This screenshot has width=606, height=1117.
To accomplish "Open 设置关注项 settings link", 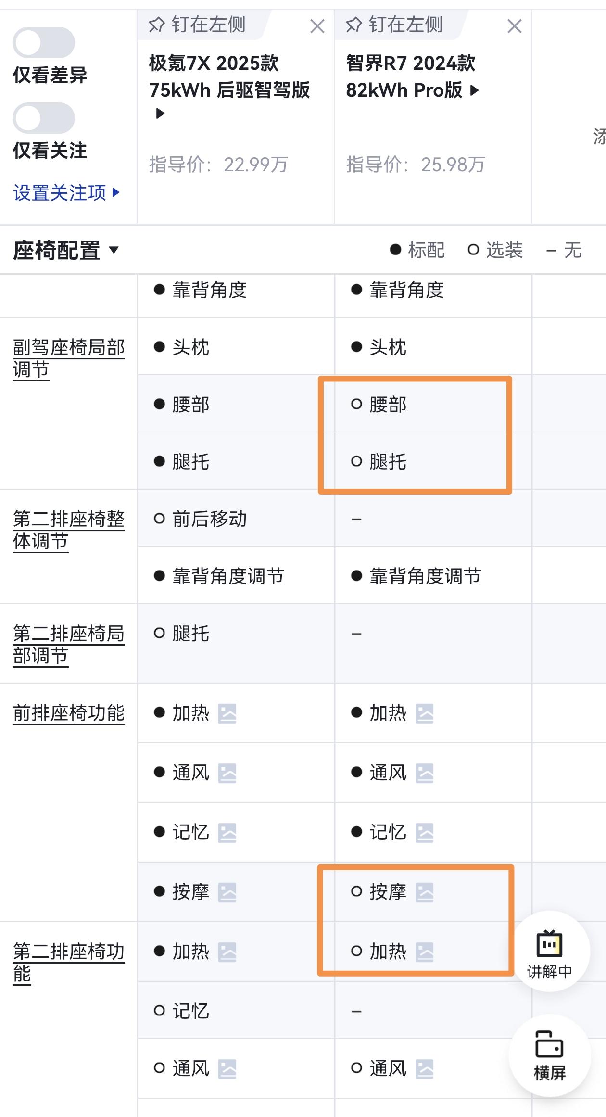I will pyautogui.click(x=66, y=192).
